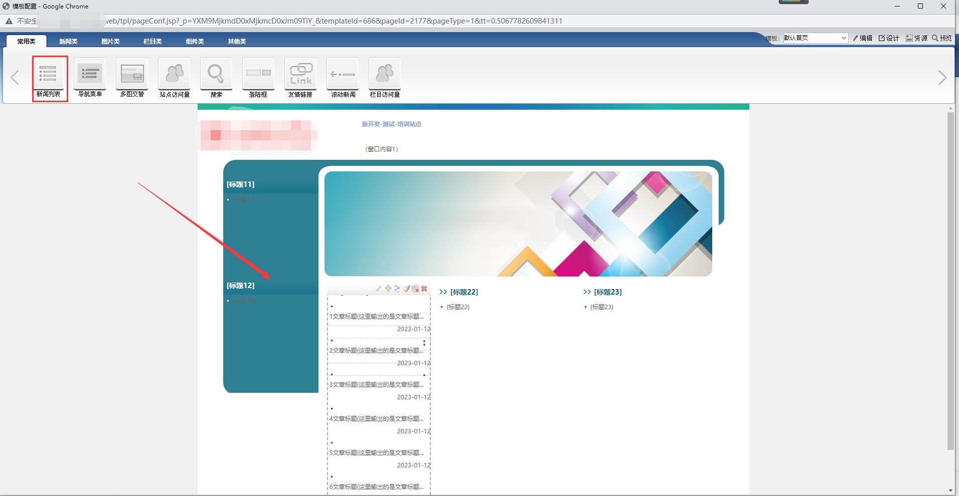The height and width of the screenshot is (496, 959).
Task: Add the 登陆框 component
Action: click(x=258, y=74)
